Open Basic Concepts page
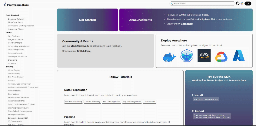Viewport: 256px width, 126px height. (15, 43)
